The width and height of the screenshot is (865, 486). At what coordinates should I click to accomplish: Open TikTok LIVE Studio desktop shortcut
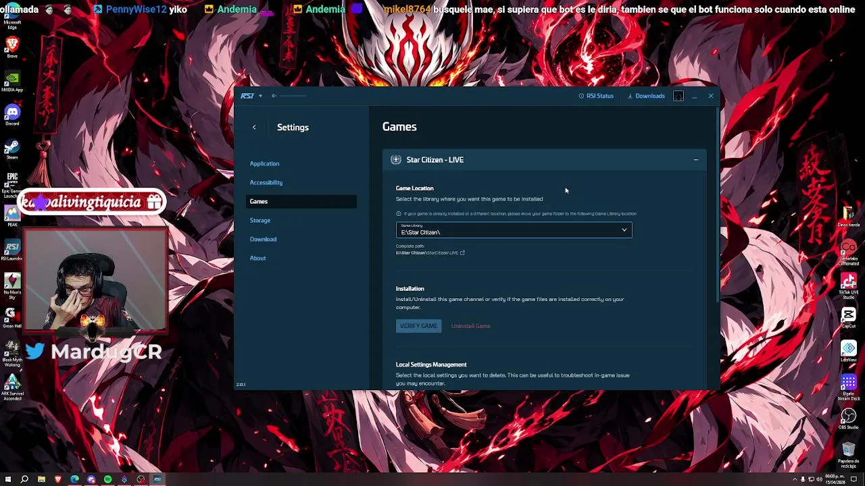point(848,285)
